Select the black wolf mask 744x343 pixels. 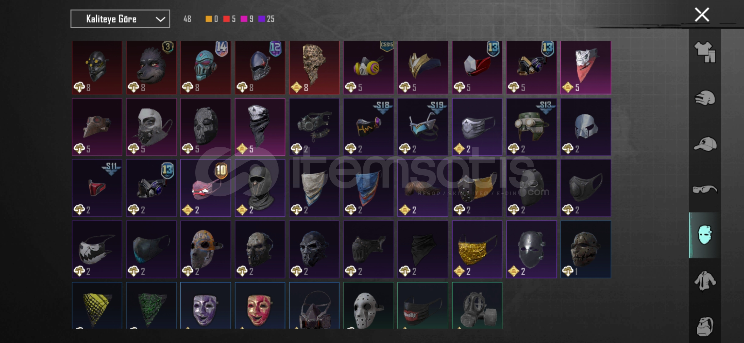[x=151, y=67]
